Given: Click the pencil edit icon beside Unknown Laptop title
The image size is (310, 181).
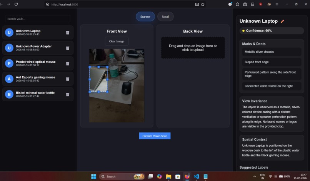Looking at the screenshot, I should click(x=282, y=21).
